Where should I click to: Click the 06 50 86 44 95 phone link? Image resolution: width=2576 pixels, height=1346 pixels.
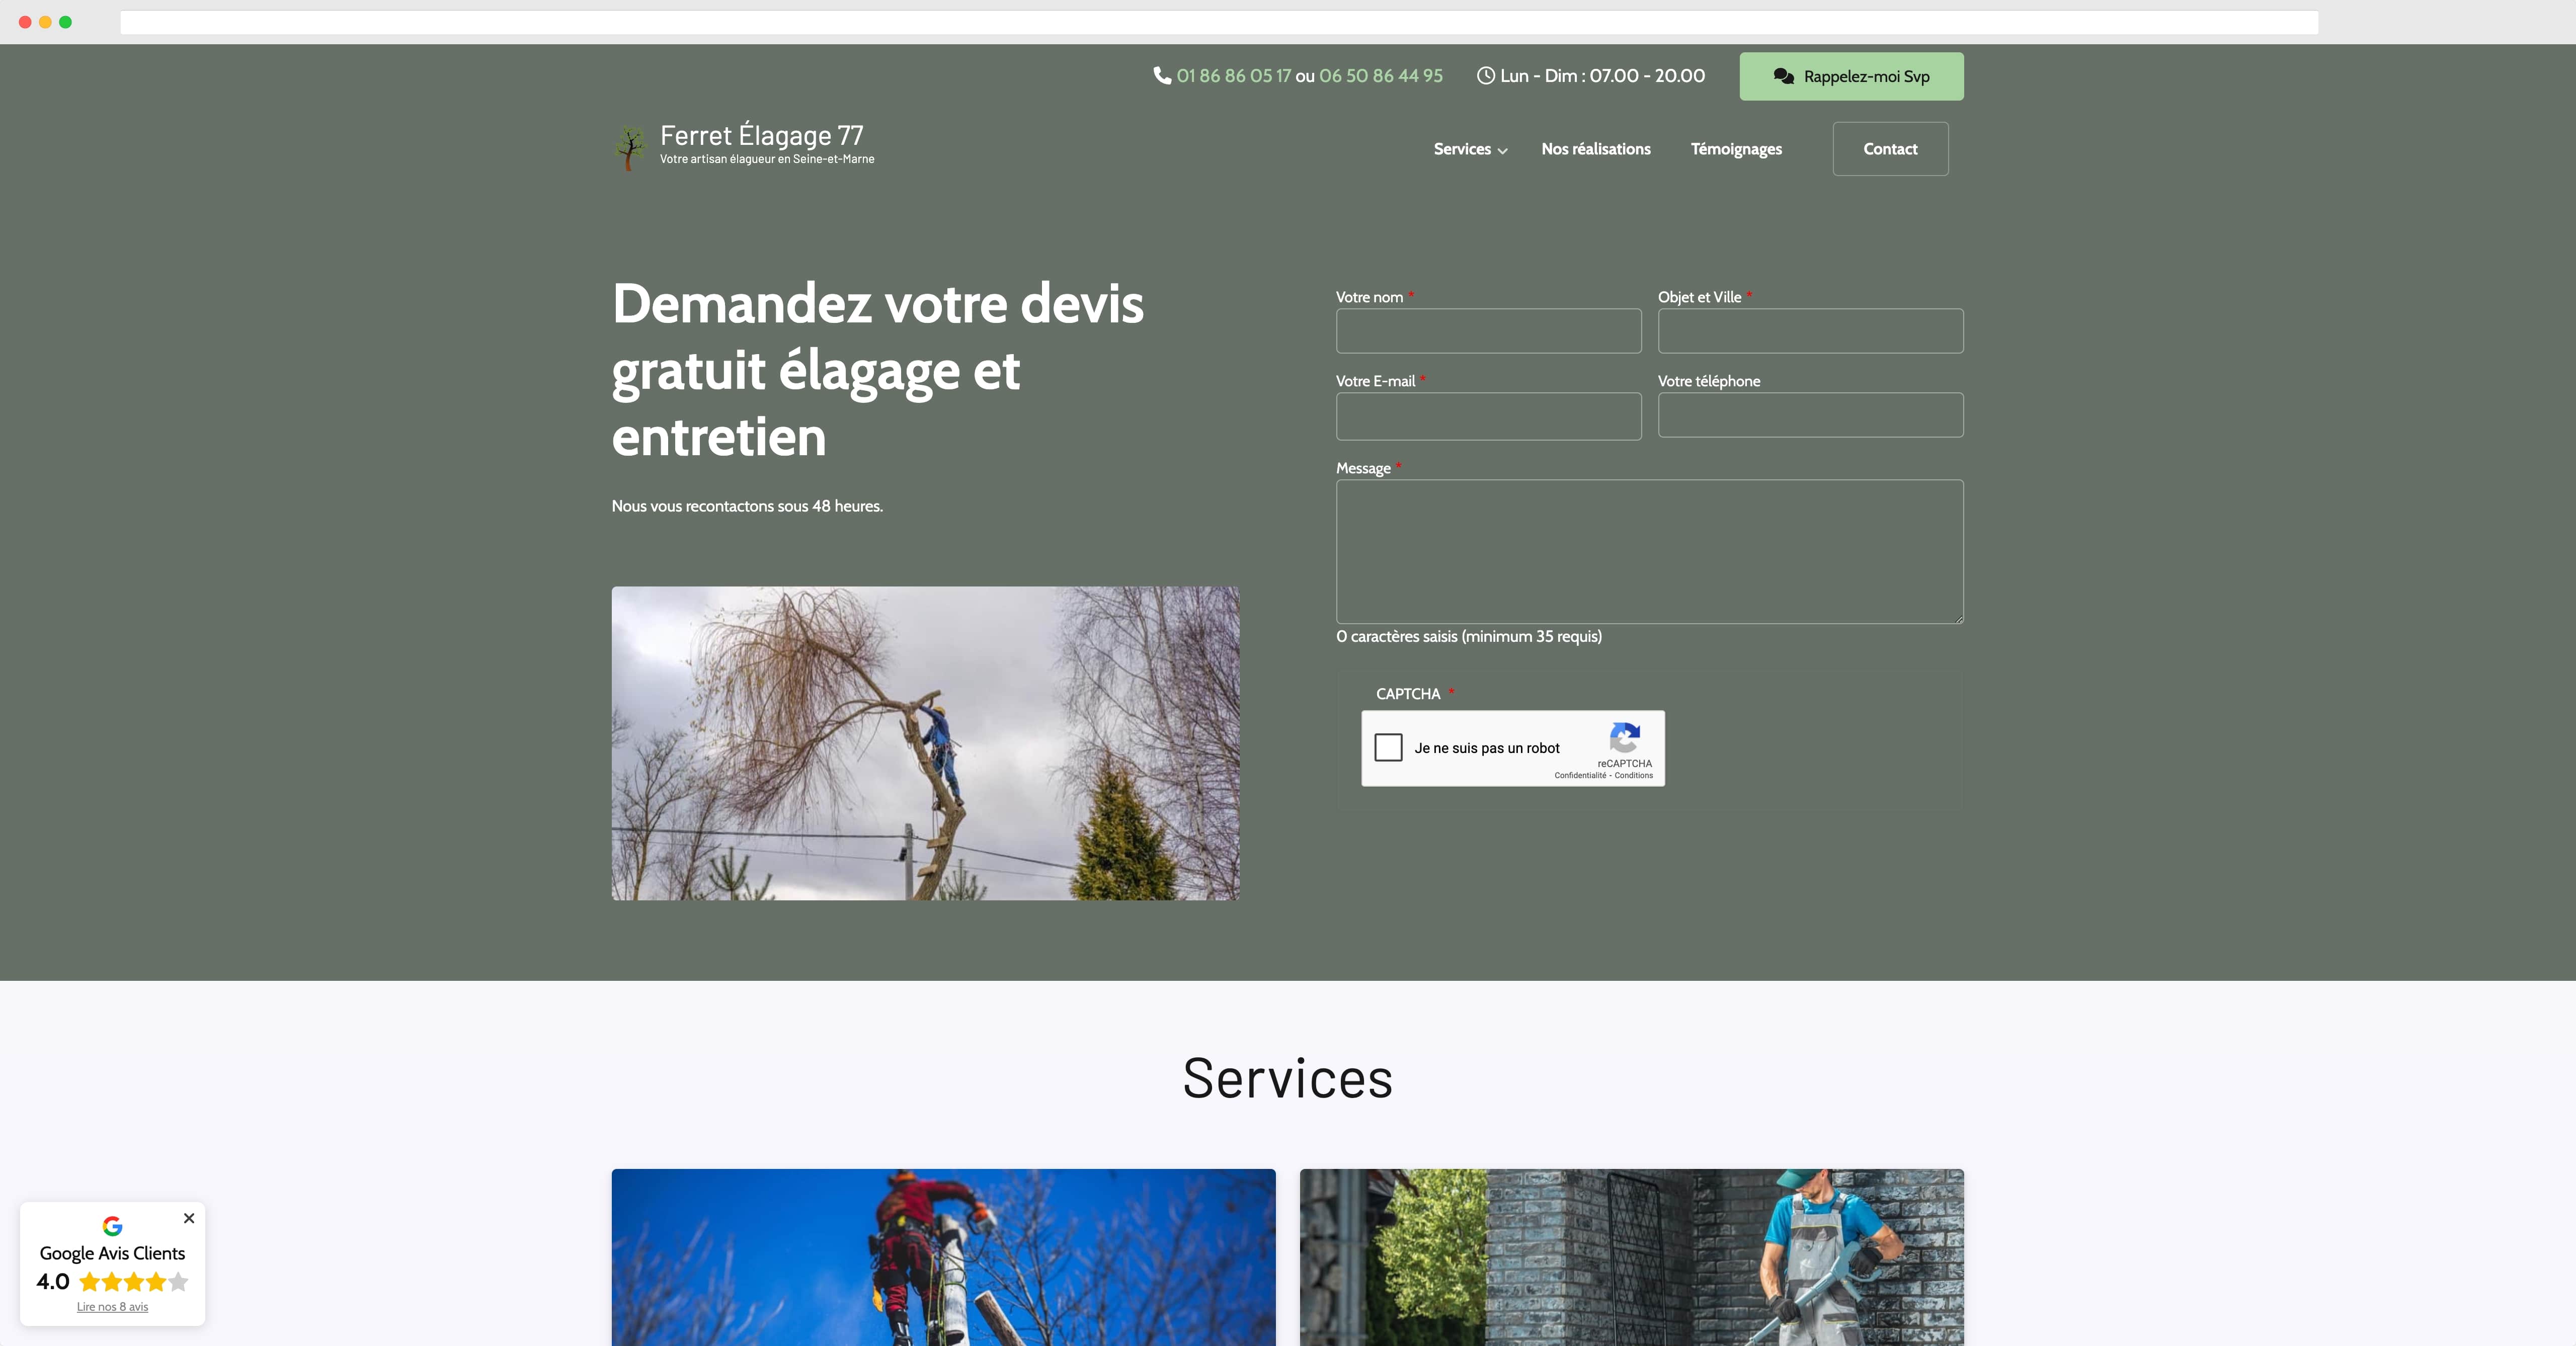[1380, 76]
